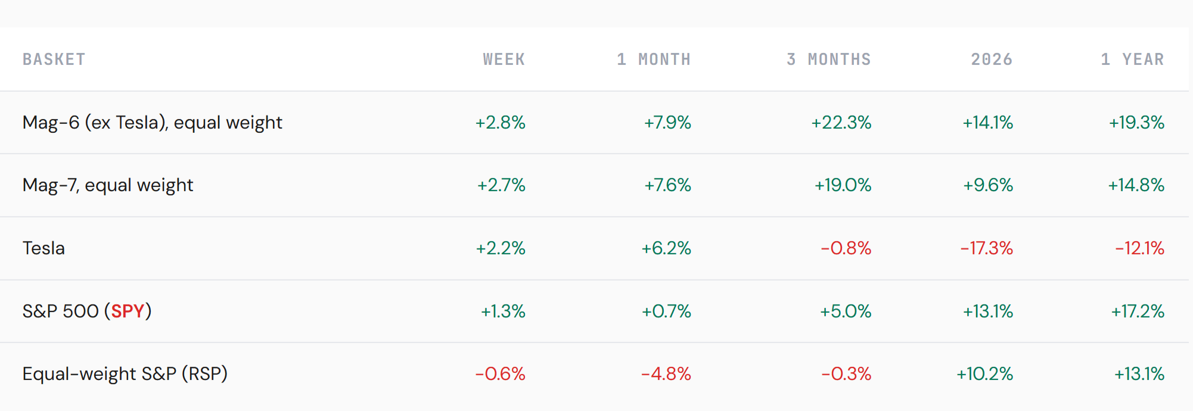Sort by the WEEK column header

click(504, 60)
